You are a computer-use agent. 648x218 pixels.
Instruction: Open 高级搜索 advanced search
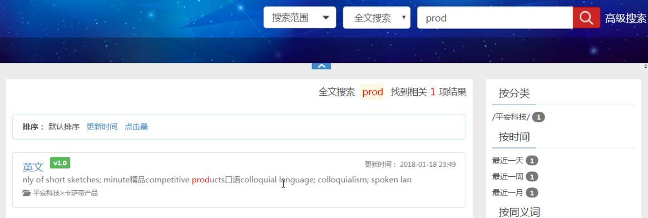click(626, 18)
